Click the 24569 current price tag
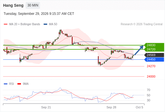Viewport: 165px width, 112px height. tap(154, 55)
